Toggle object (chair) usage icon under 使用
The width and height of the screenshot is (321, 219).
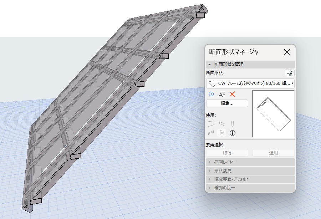coord(222,133)
